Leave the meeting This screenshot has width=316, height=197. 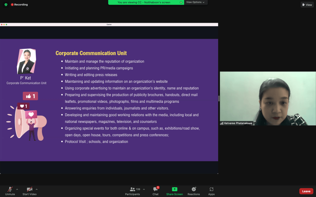306,191
